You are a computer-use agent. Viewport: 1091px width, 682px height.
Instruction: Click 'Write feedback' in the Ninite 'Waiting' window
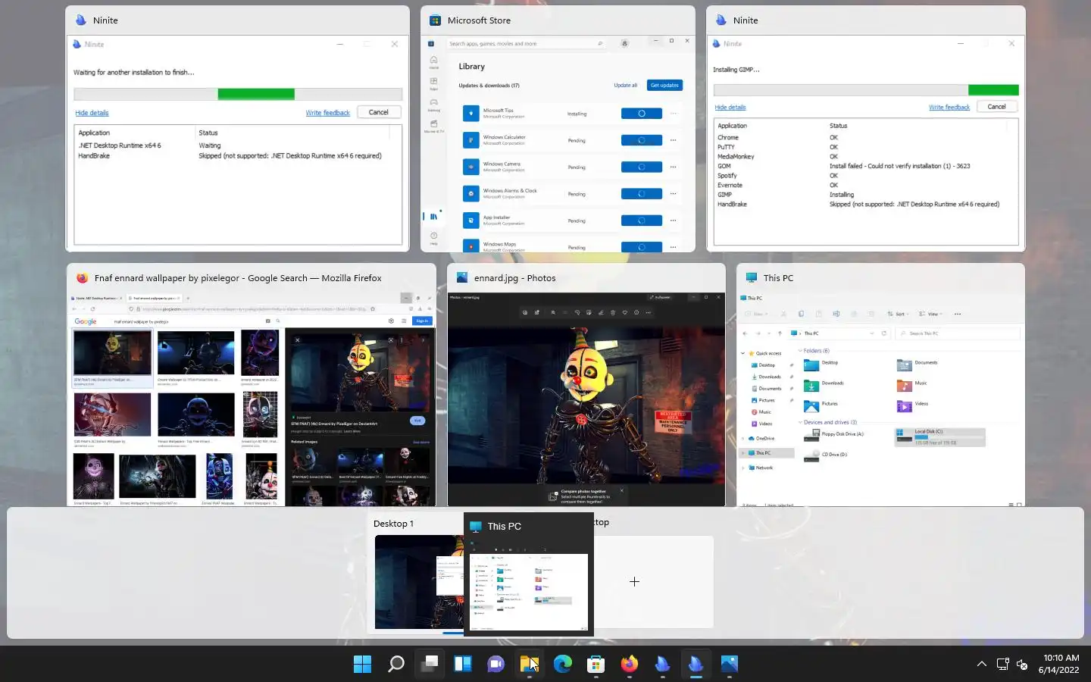327,113
